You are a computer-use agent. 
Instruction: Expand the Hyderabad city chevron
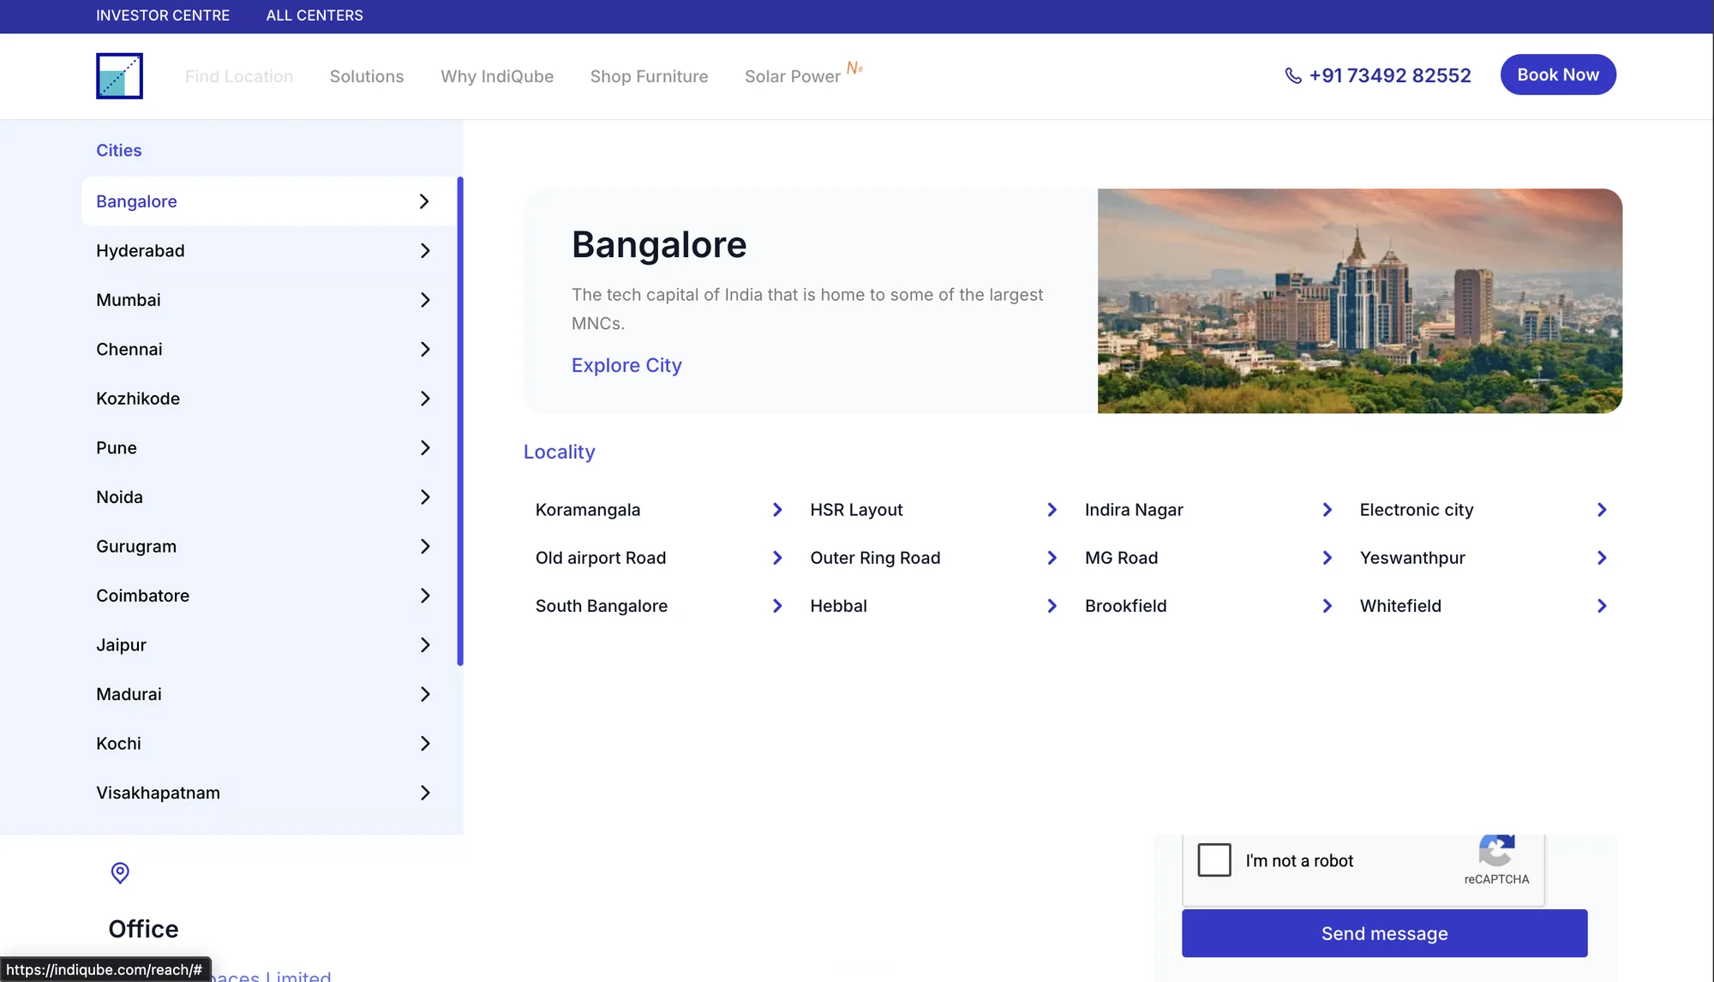425,251
